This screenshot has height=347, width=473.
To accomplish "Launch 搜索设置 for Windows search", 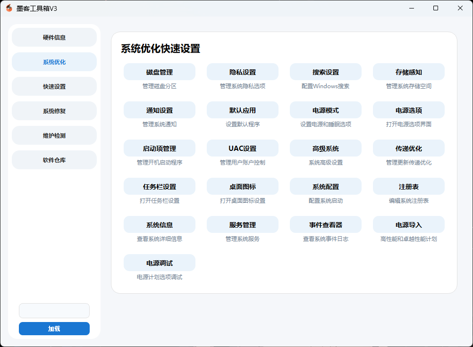I will pos(326,72).
